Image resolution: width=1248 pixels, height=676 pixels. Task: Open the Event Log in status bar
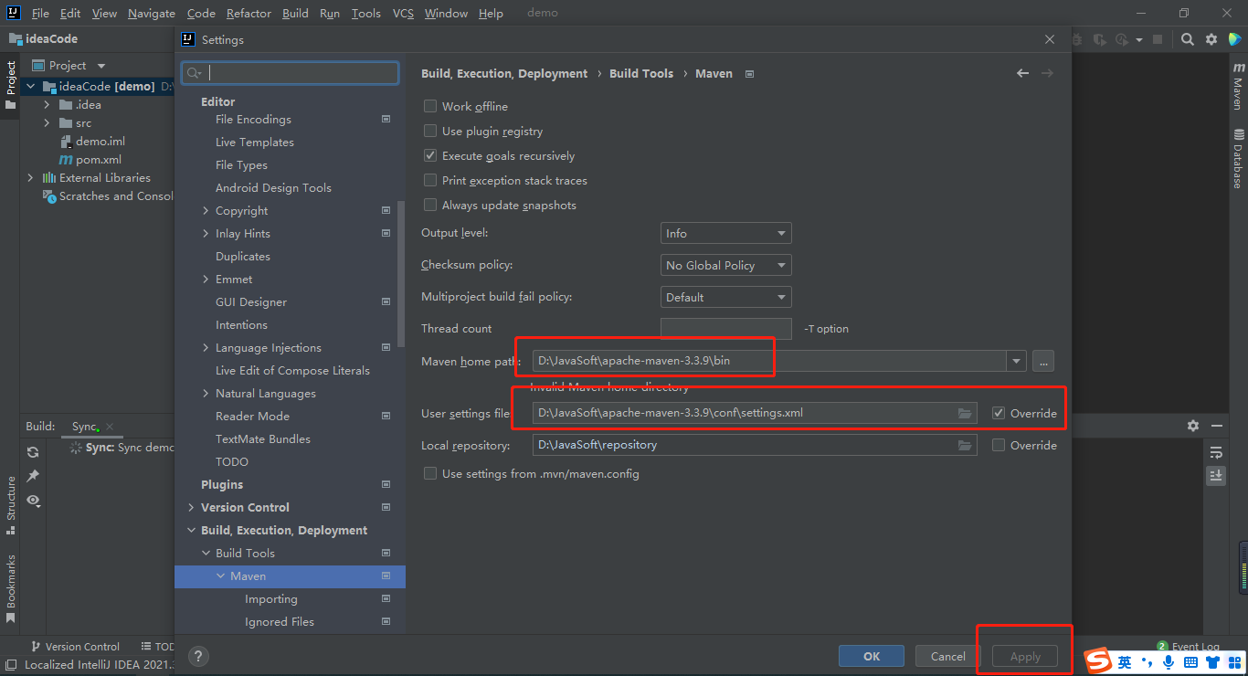point(1188,647)
